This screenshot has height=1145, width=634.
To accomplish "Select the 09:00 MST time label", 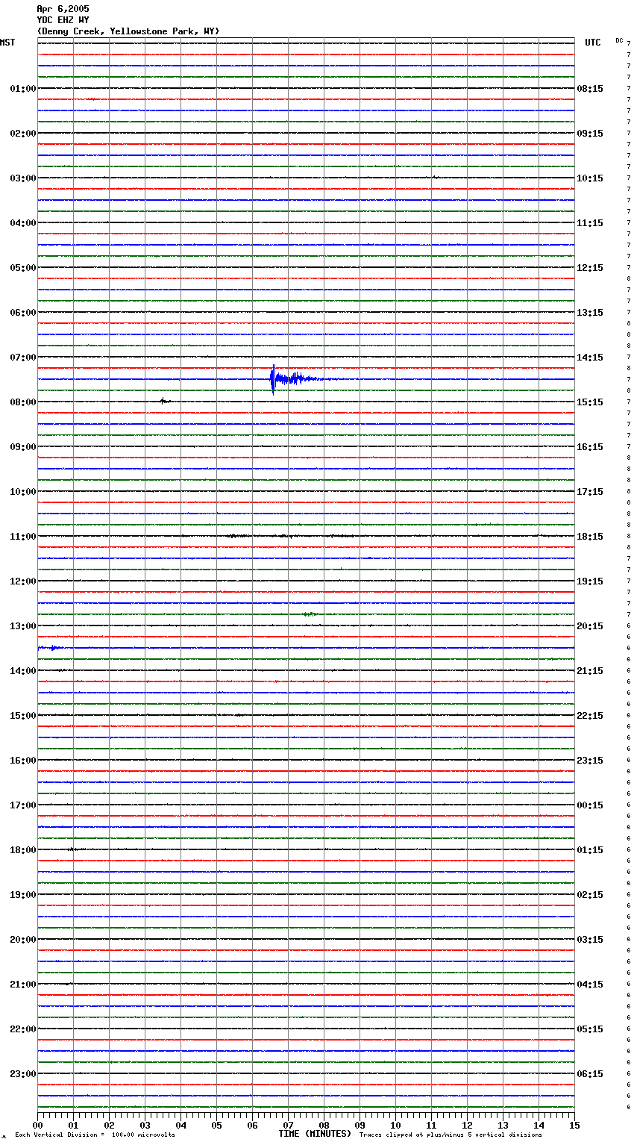I will pyautogui.click(x=23, y=447).
